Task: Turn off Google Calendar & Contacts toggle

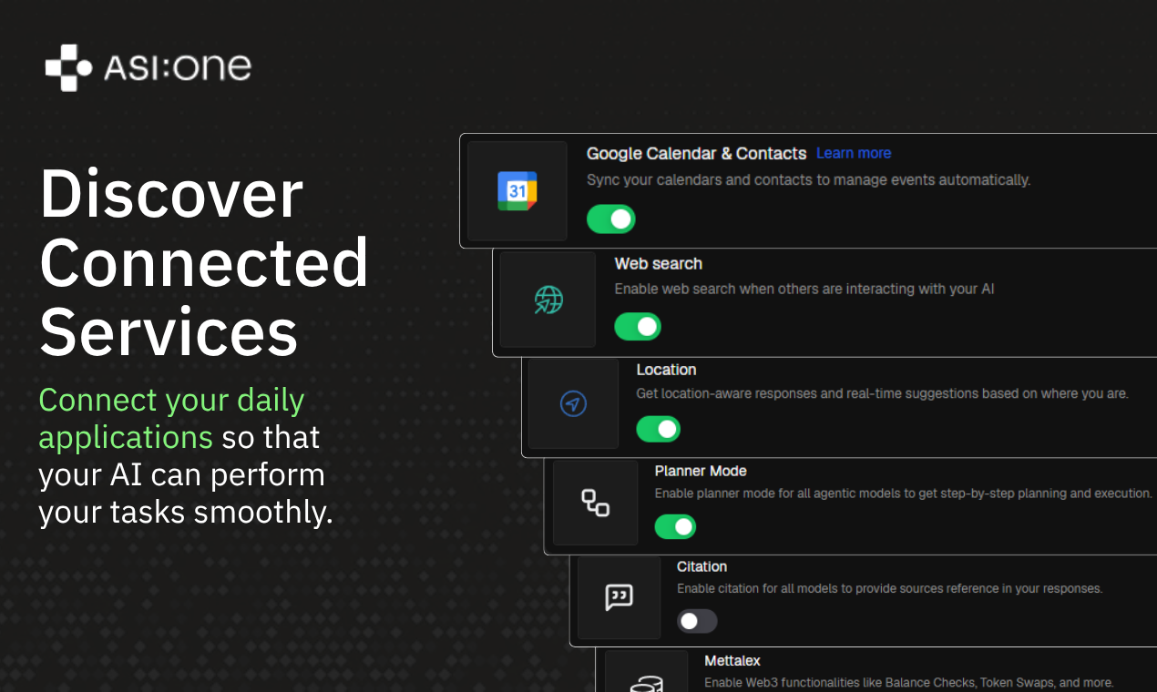Action: (x=610, y=219)
